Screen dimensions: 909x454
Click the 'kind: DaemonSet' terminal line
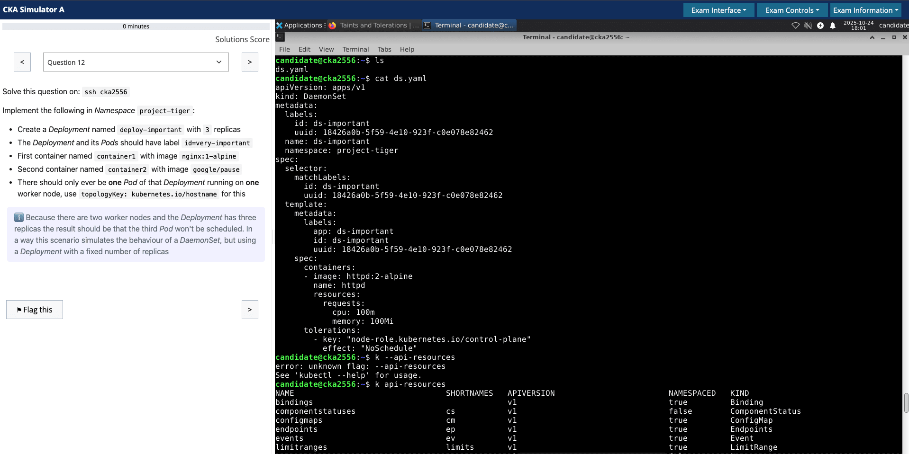(311, 97)
